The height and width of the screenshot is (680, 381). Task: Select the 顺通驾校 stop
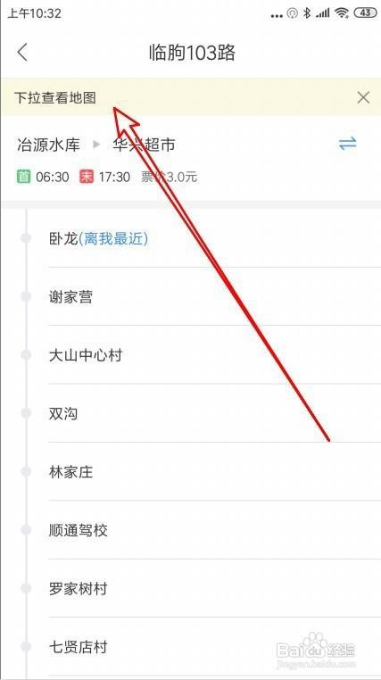point(214,530)
